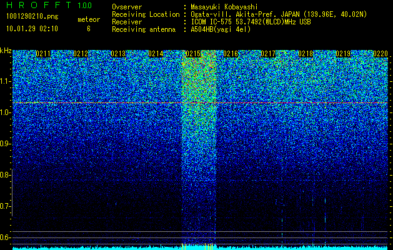The width and height of the screenshot is (393, 250).
Task: Click the 1.1 frequency axis label
Action: 5,82
